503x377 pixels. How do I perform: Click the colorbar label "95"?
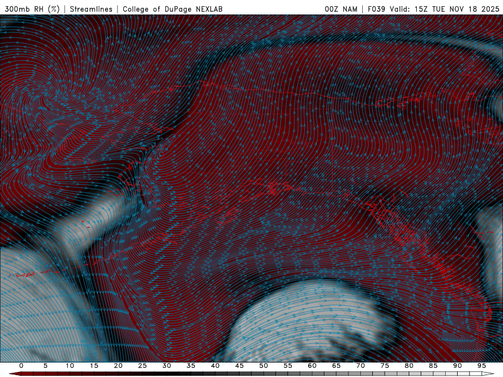tap(482, 366)
